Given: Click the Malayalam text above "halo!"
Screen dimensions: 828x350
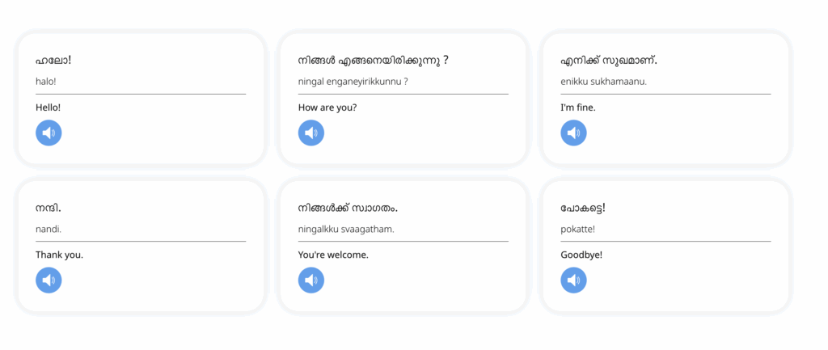Looking at the screenshot, I should [53, 61].
